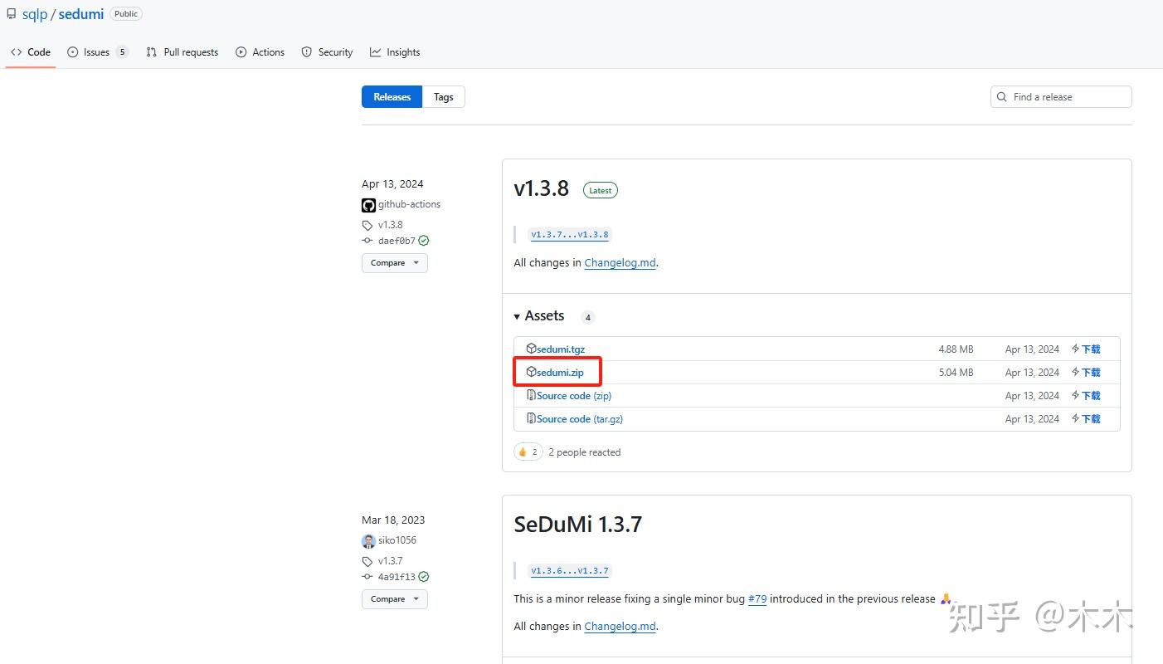Open the v1.3.6...v1.3.7 comparison link
This screenshot has width=1163, height=664.
[x=570, y=571]
